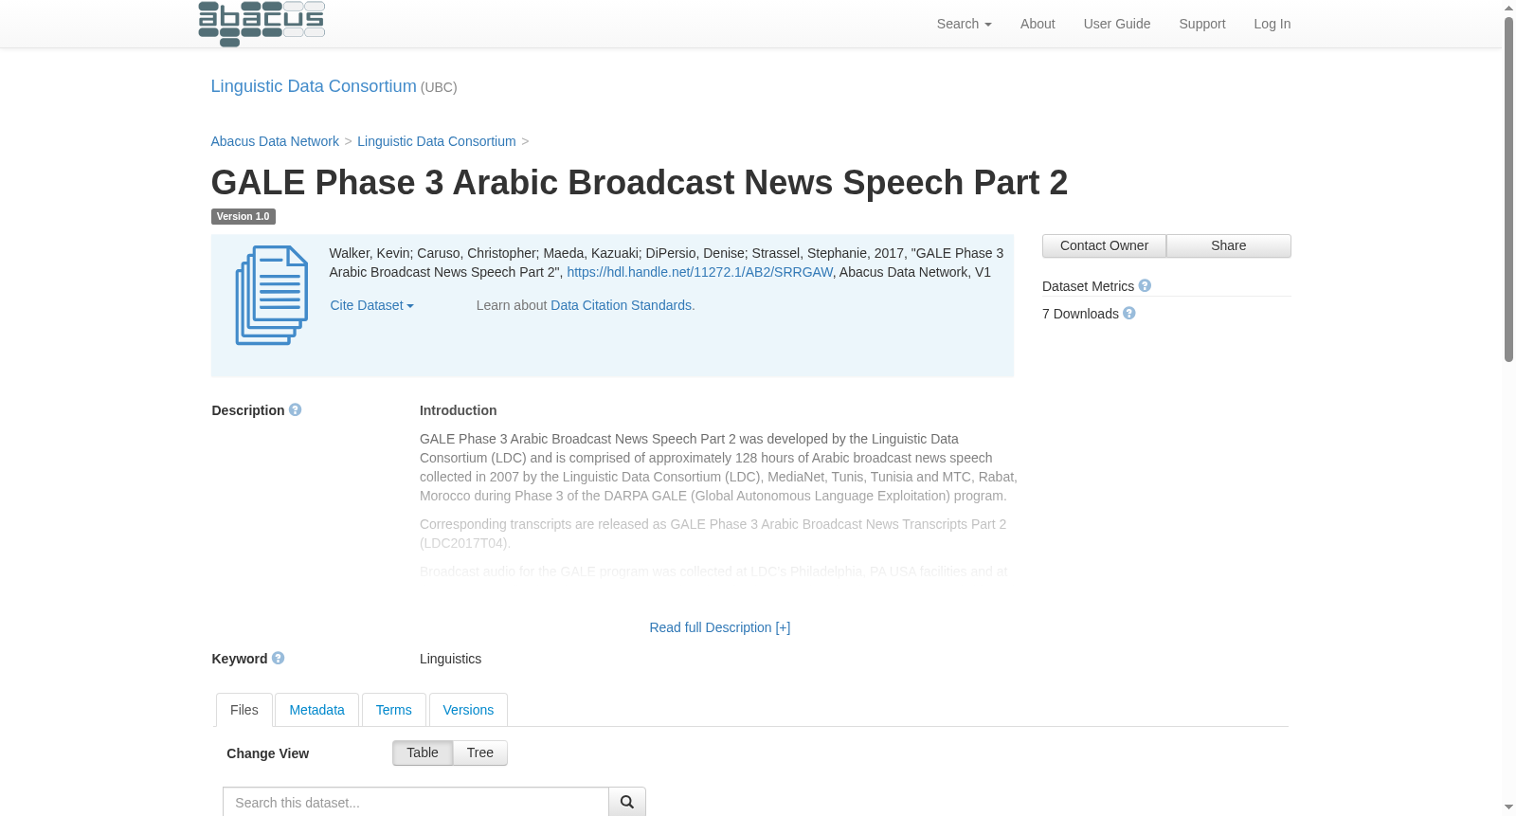This screenshot has height=816, width=1516.
Task: Click the Contact Owner button
Action: (x=1104, y=245)
